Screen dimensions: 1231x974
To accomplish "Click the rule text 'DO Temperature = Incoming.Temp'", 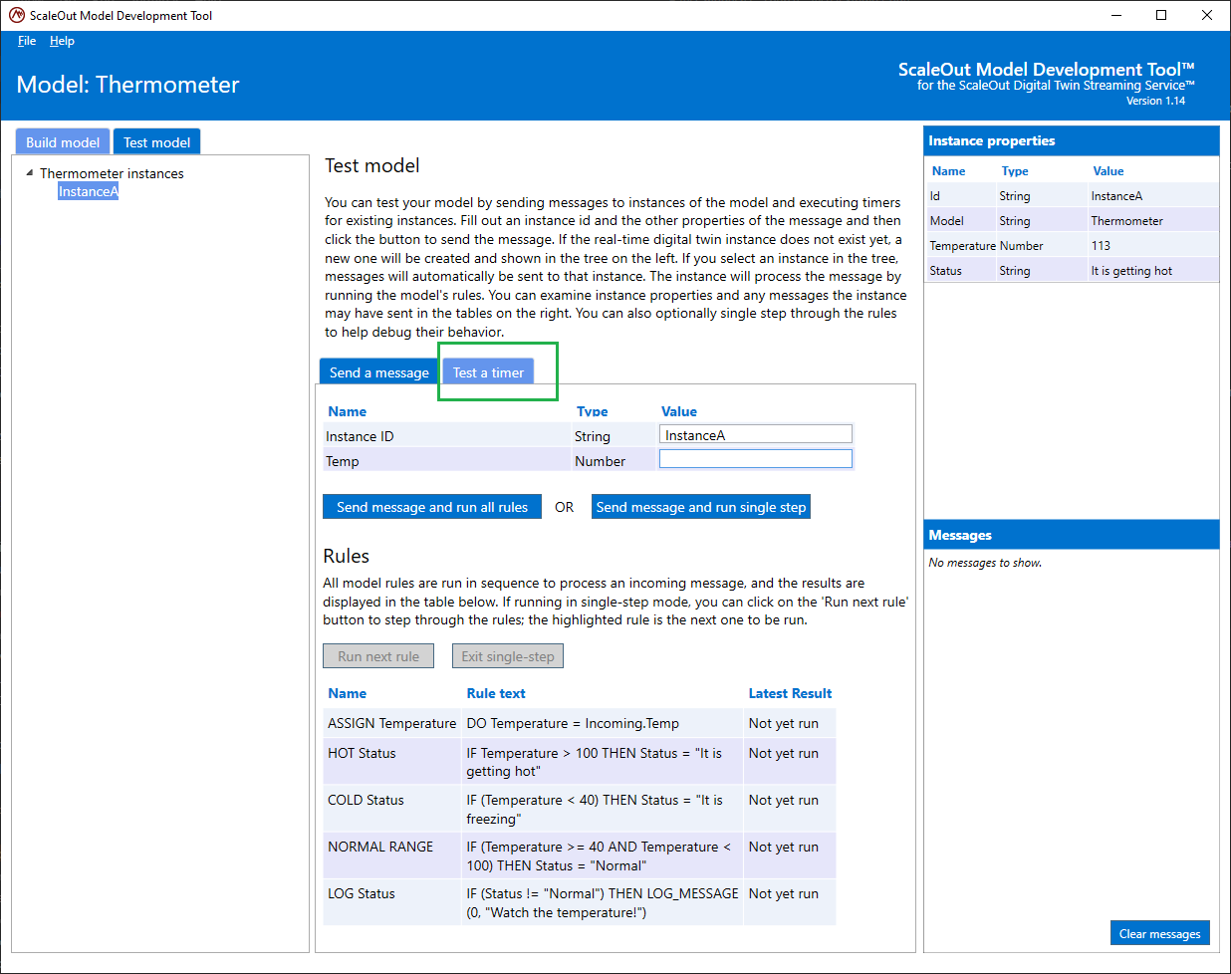I will [573, 723].
